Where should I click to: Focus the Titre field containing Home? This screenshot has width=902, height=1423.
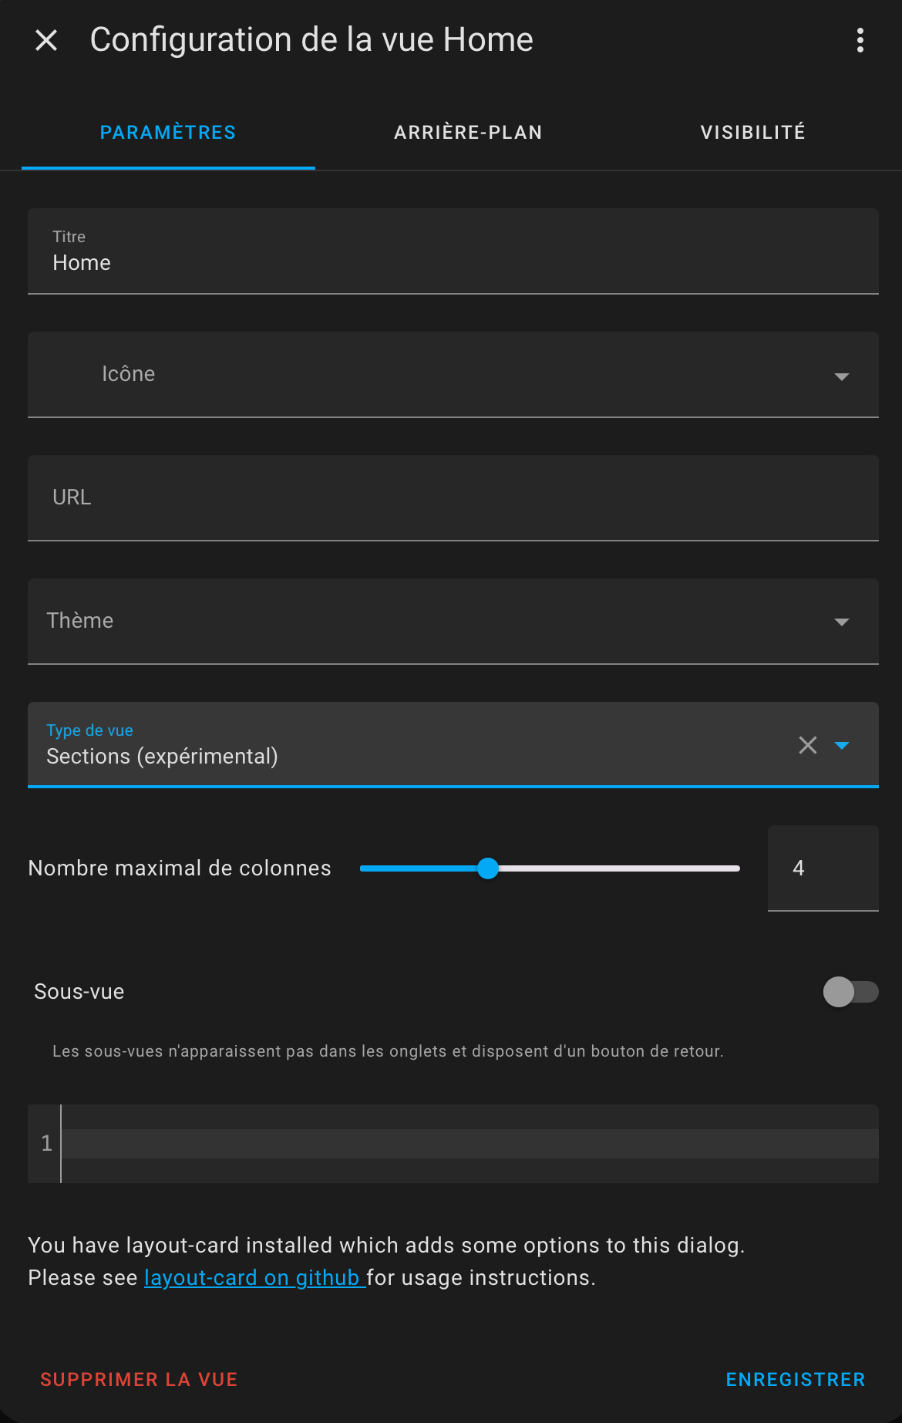tap(453, 251)
